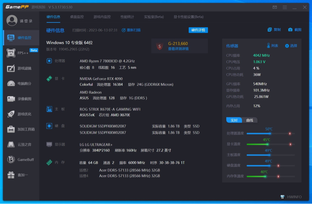Click the gear 选择 sensor select icon
Screen dimensions: 312x204
[287, 46]
